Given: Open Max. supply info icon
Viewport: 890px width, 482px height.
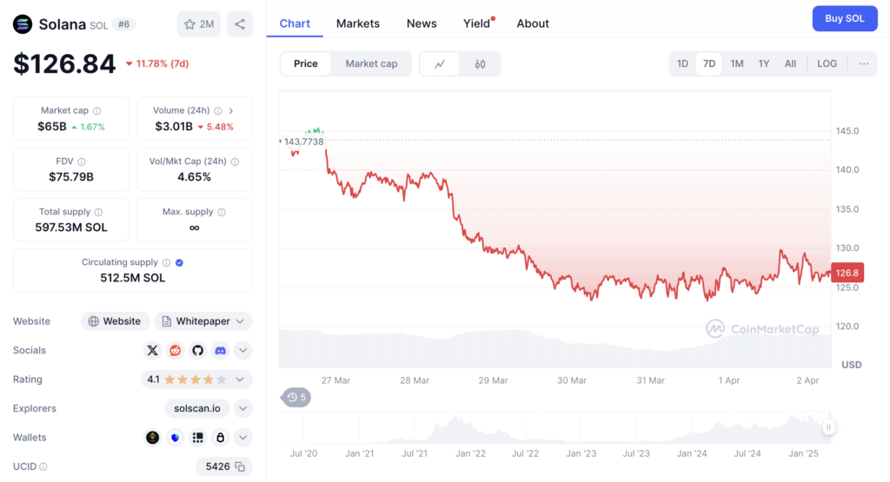Looking at the screenshot, I should point(222,212).
